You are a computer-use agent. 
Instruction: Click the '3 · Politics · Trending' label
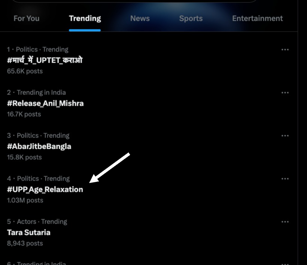(x=38, y=135)
